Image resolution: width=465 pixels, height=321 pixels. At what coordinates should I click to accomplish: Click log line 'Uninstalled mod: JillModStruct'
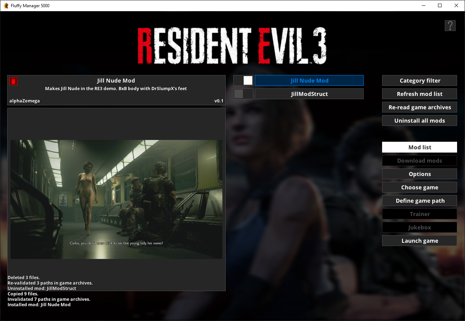42,289
